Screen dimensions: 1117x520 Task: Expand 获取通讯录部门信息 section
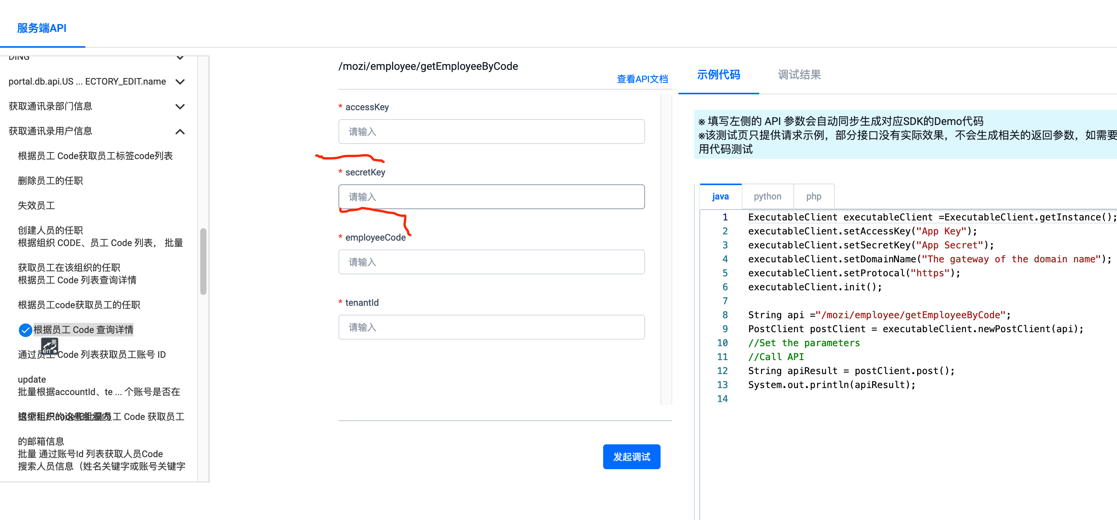[180, 106]
